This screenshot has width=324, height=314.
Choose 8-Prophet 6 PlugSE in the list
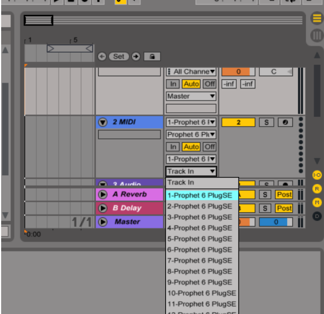(202, 271)
